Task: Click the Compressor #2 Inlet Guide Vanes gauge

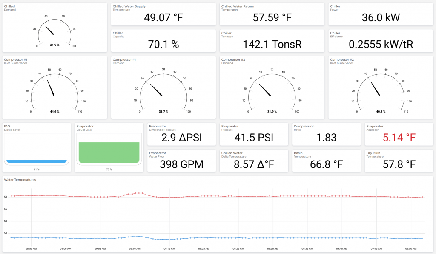Action: point(380,90)
